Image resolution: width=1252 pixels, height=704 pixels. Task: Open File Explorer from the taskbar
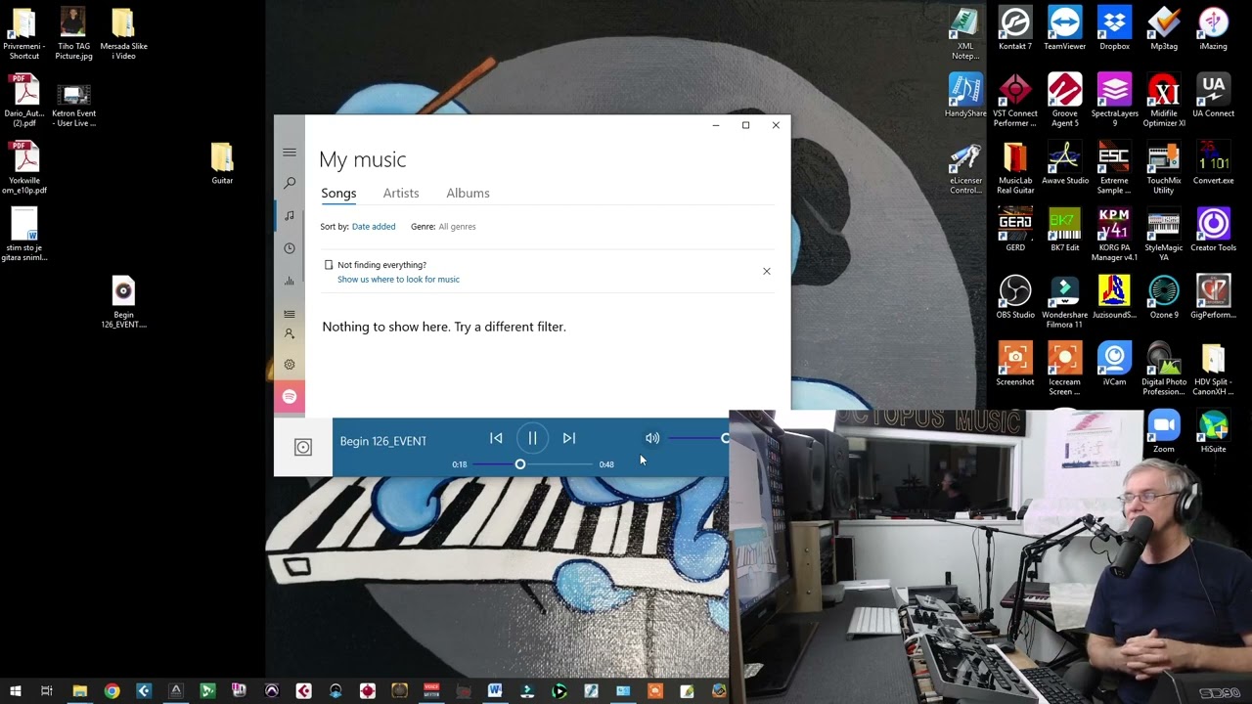[x=80, y=691]
